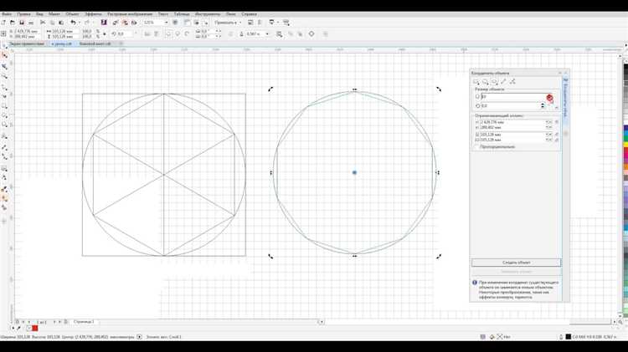Click the Import icon in the toolbar
The height and width of the screenshot is (352, 628).
tap(116, 23)
